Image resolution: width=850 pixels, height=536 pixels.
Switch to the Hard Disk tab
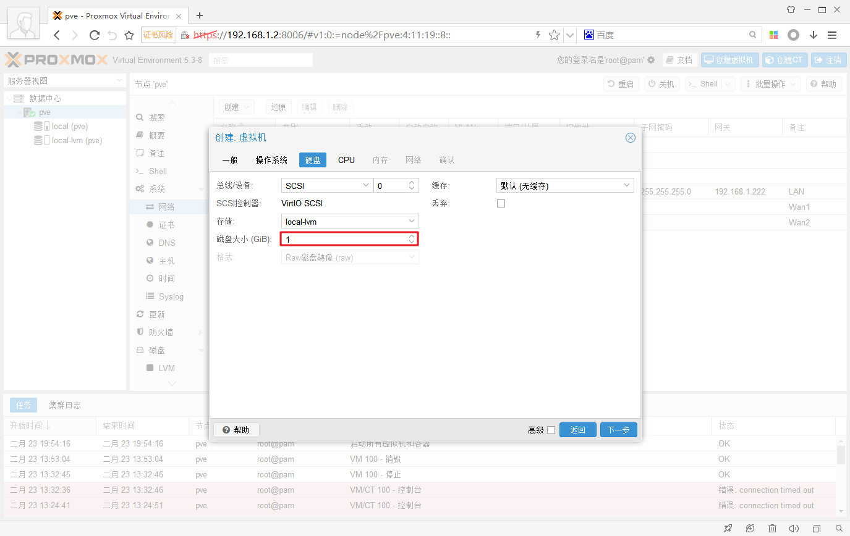(x=313, y=160)
